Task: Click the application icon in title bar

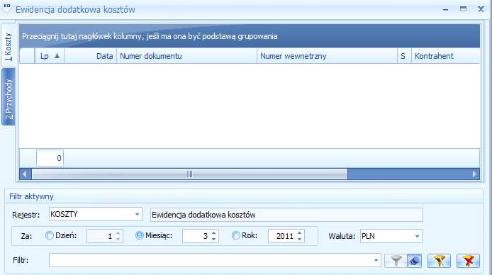Action: [x=7, y=8]
